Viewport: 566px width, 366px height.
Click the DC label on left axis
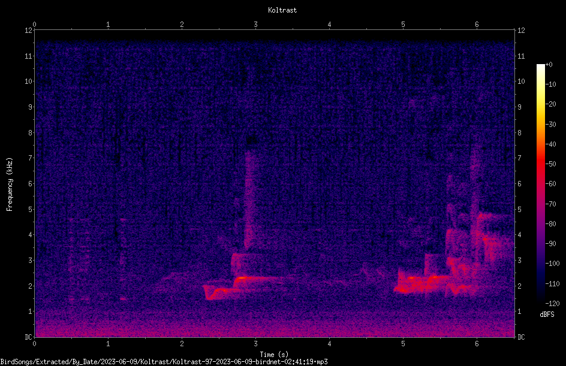29,337
